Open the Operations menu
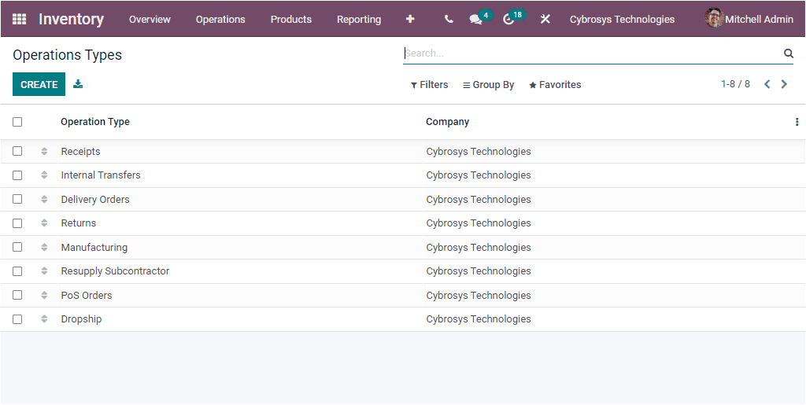 (220, 19)
